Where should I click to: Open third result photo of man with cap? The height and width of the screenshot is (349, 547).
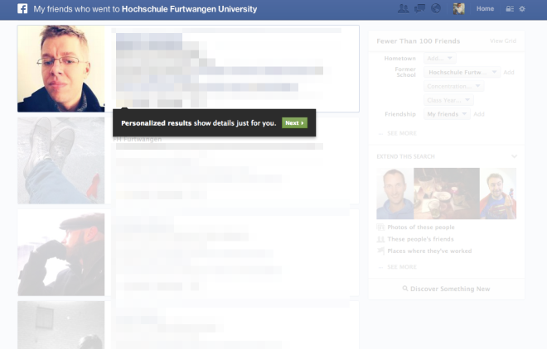(61, 252)
